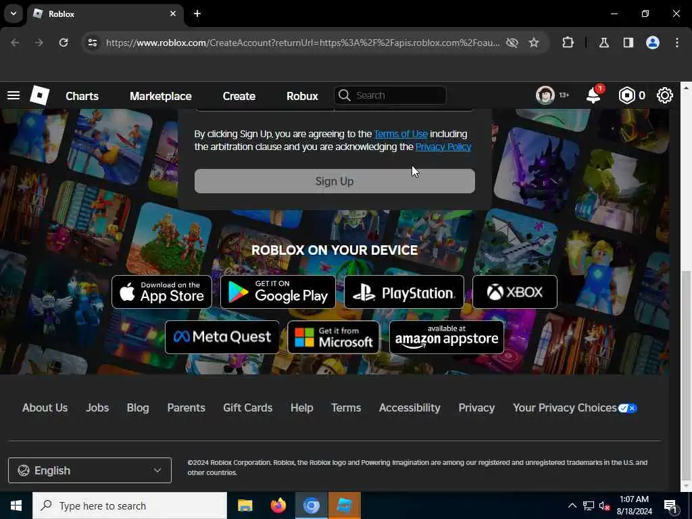Open the Accessibility footer link
Image resolution: width=692 pixels, height=519 pixels.
coord(410,407)
